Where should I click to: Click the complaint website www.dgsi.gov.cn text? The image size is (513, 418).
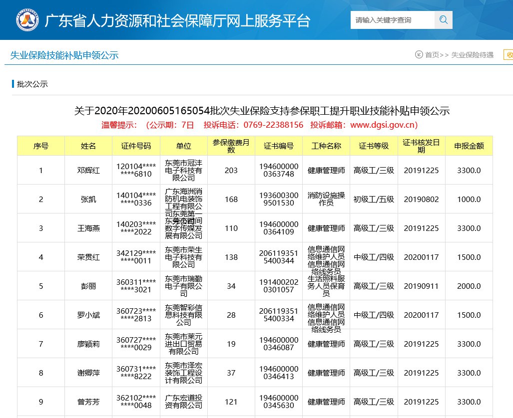pos(384,125)
